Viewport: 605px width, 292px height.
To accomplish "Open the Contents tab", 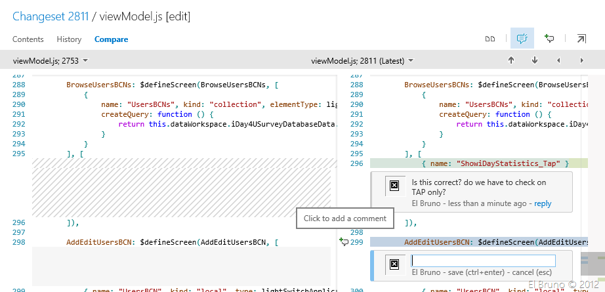I will pos(28,39).
